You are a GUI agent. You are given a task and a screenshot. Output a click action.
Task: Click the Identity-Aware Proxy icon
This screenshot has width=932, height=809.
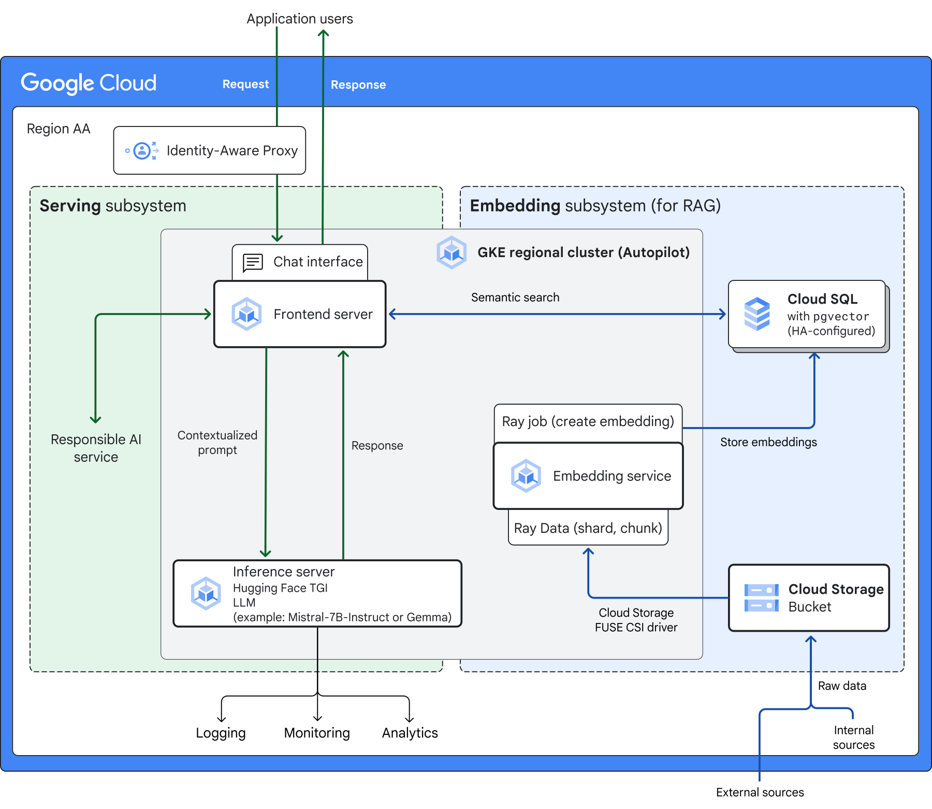(x=142, y=151)
